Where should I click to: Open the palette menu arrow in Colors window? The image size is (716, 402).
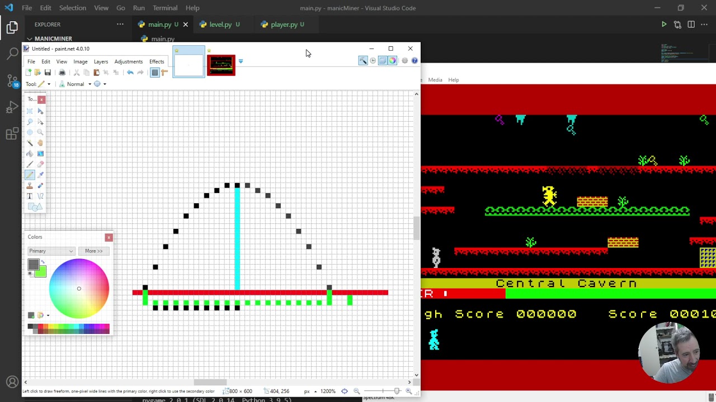(x=48, y=316)
